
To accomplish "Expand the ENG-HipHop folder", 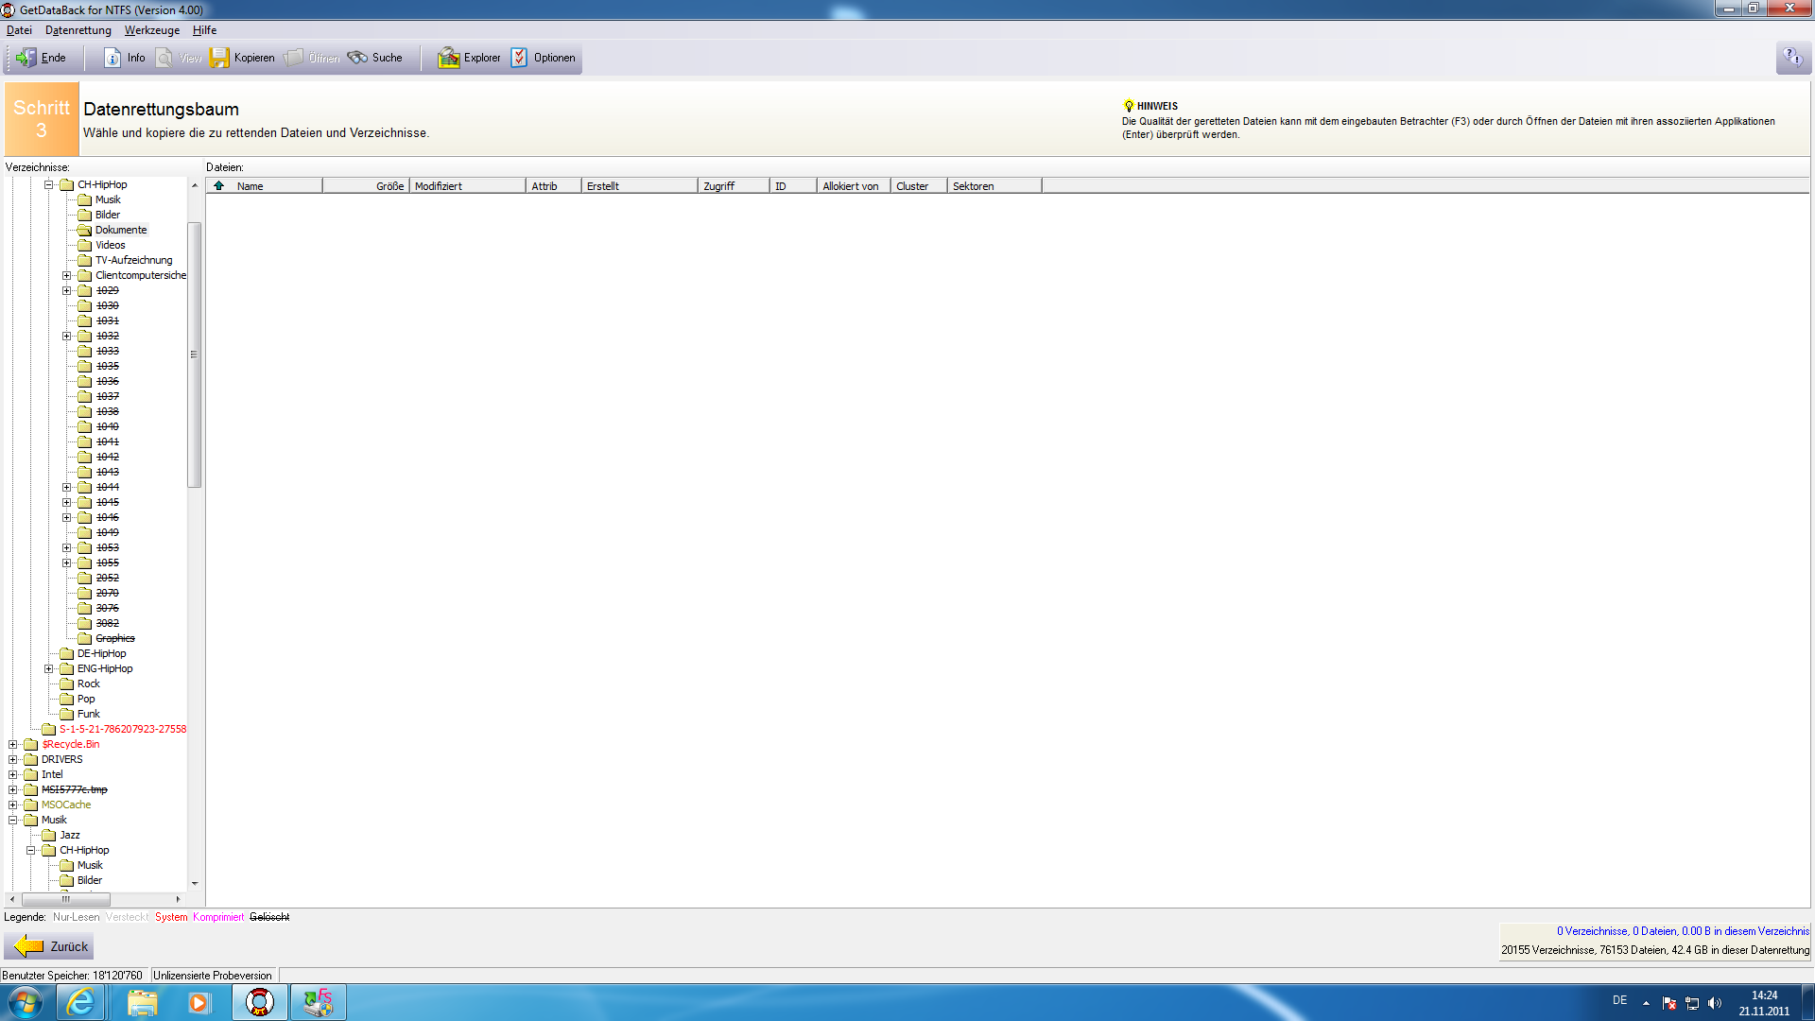I will (49, 669).
